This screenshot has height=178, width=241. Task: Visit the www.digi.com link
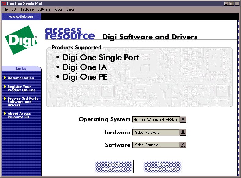tap(21, 16)
